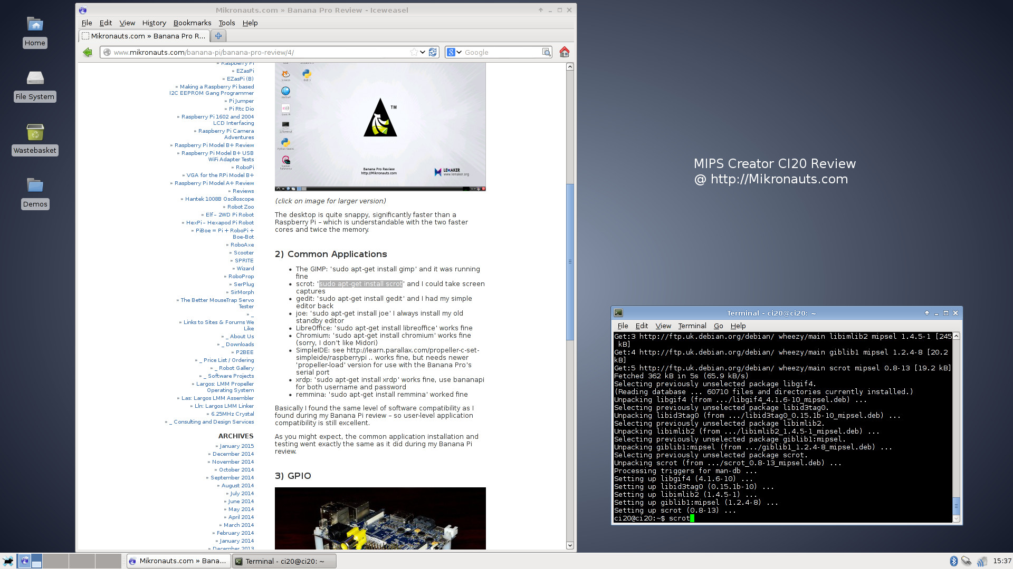Open the Hantek 1008B Oscilloscope link
This screenshot has height=569, width=1013.
[219, 199]
